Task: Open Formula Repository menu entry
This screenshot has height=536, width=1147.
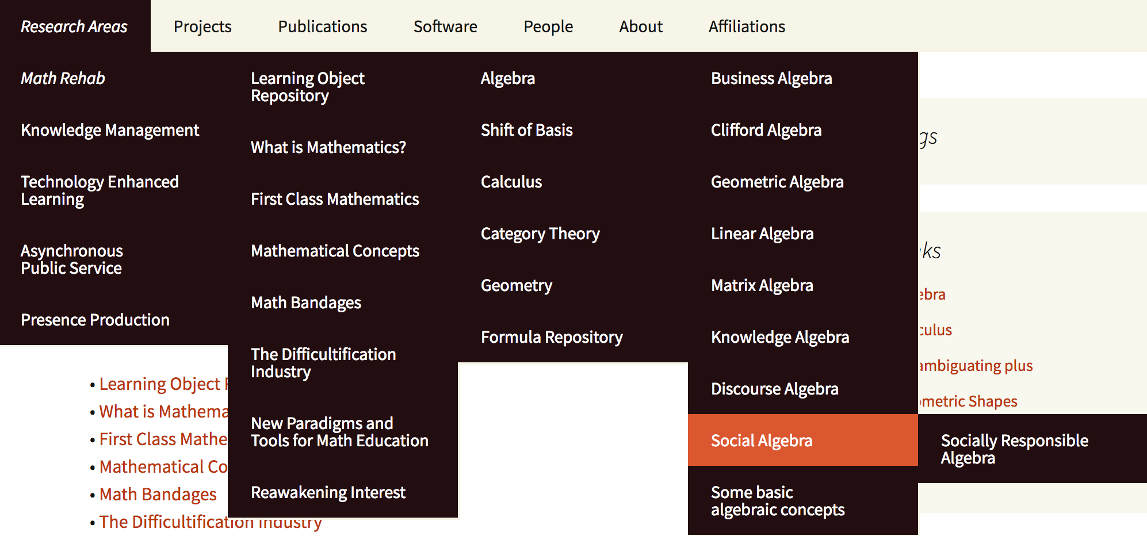Action: click(x=552, y=337)
